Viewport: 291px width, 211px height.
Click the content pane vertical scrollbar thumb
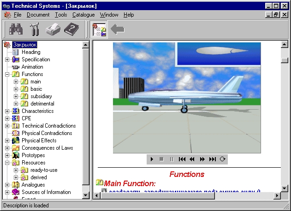click(x=285, y=60)
